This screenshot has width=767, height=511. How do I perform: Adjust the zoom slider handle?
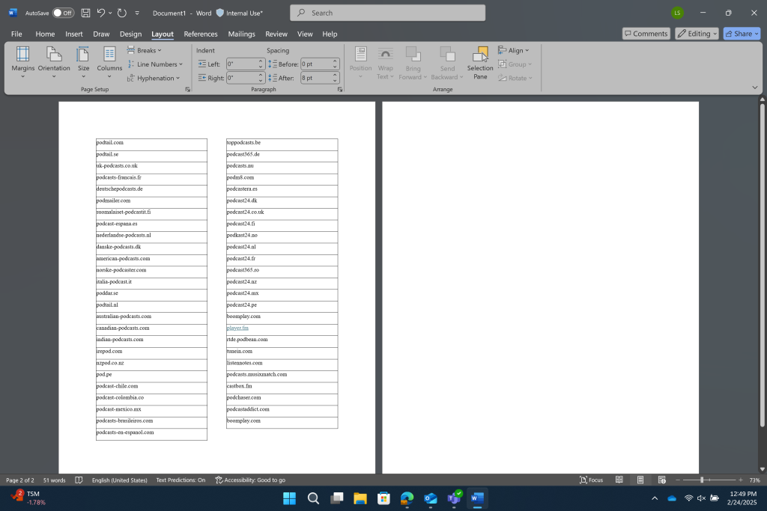(701, 480)
